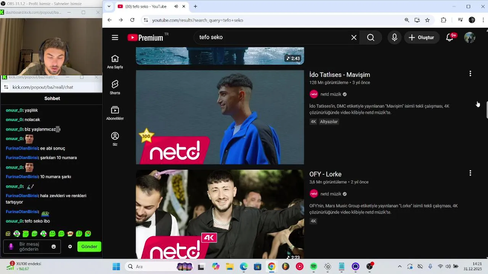
Task: Click username FurinaOlanBirisi on '10 numara şarkı'
Action: [x=22, y=177]
